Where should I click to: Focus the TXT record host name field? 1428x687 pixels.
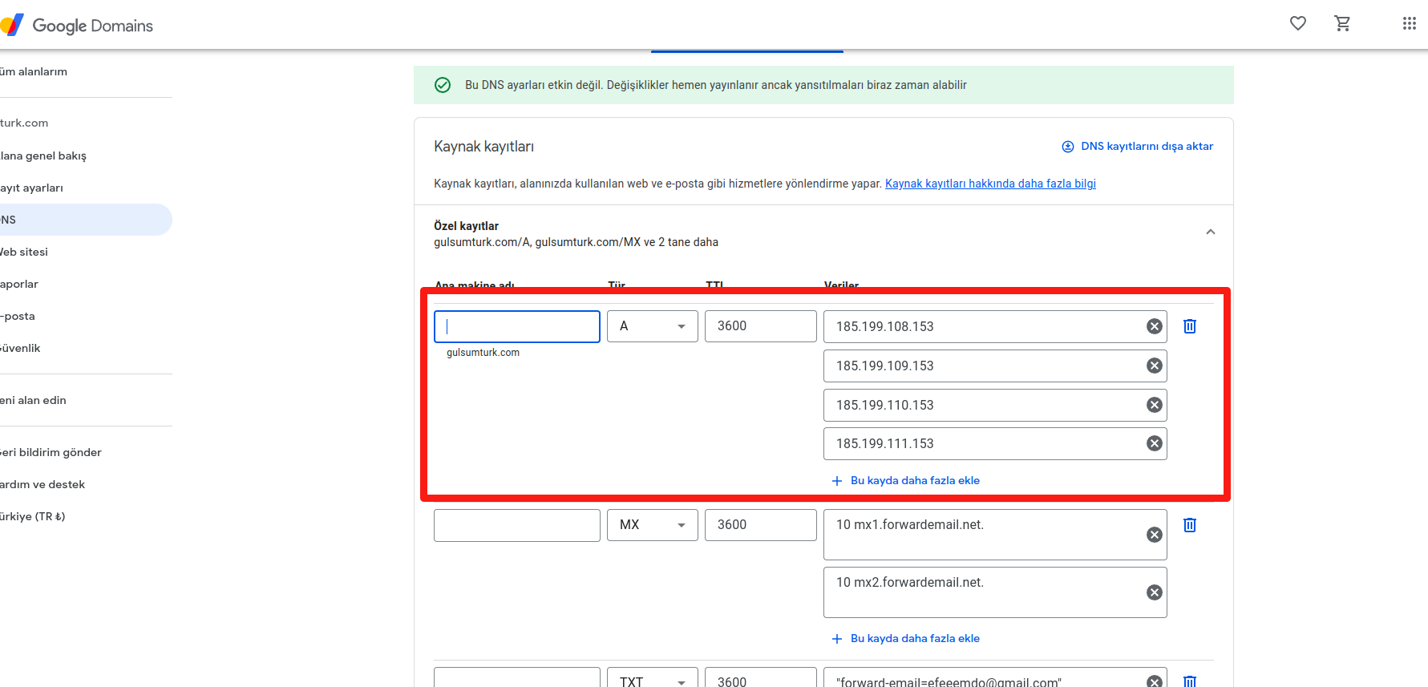[517, 677]
